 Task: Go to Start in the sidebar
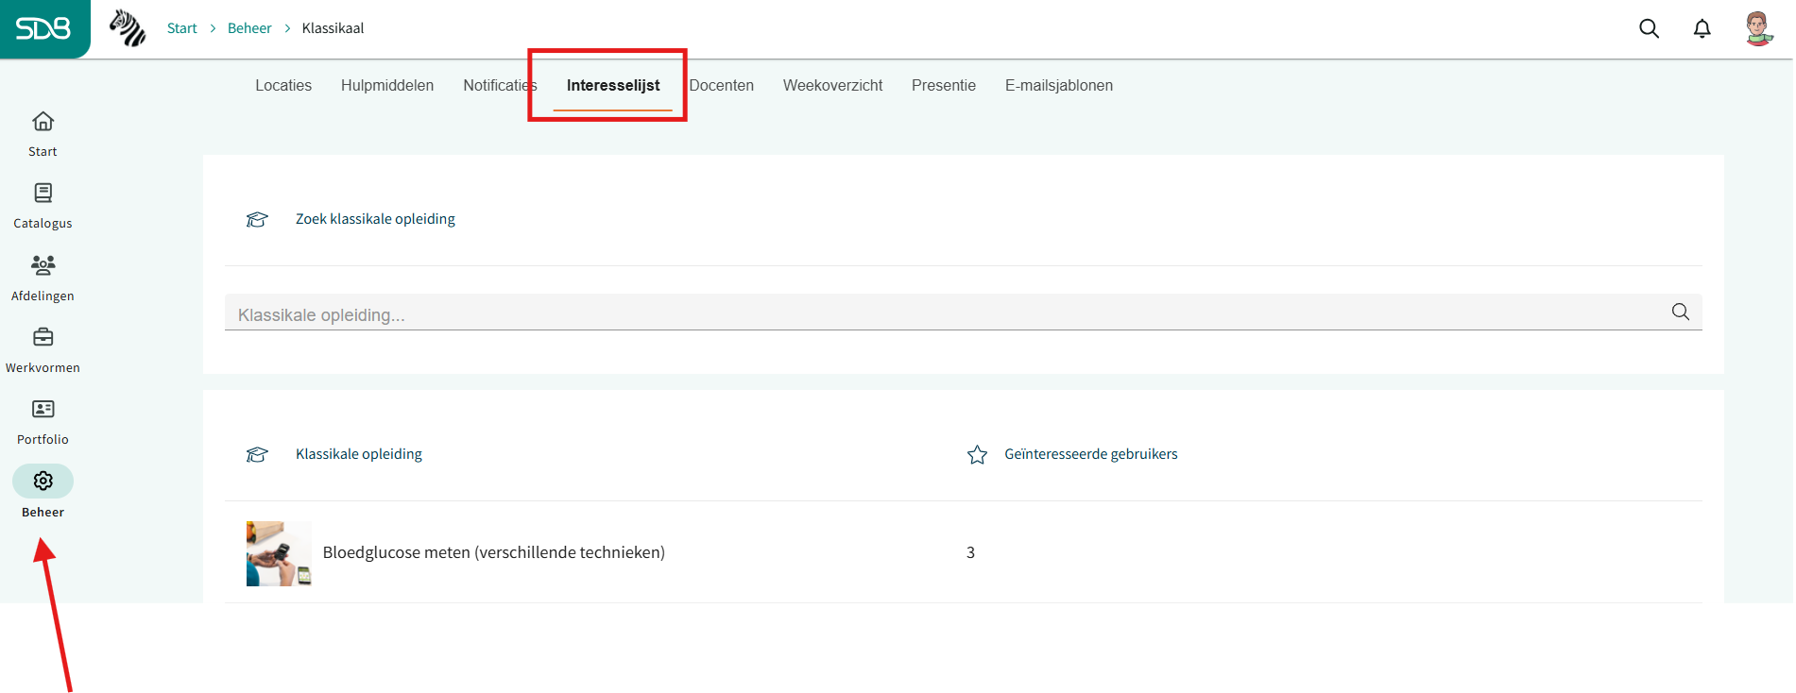pos(43,135)
